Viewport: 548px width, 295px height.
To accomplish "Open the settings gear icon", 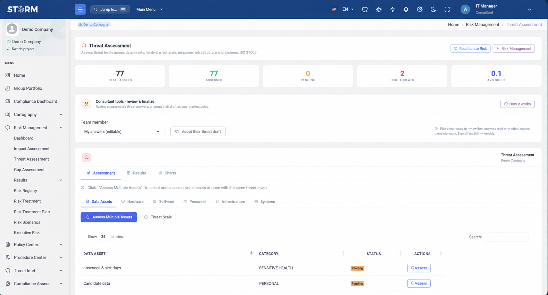I will click(419, 9).
